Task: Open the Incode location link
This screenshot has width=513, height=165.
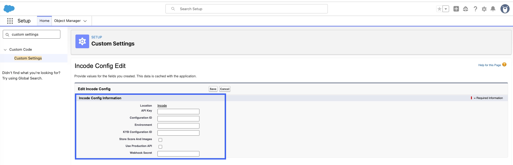Action: [x=162, y=106]
